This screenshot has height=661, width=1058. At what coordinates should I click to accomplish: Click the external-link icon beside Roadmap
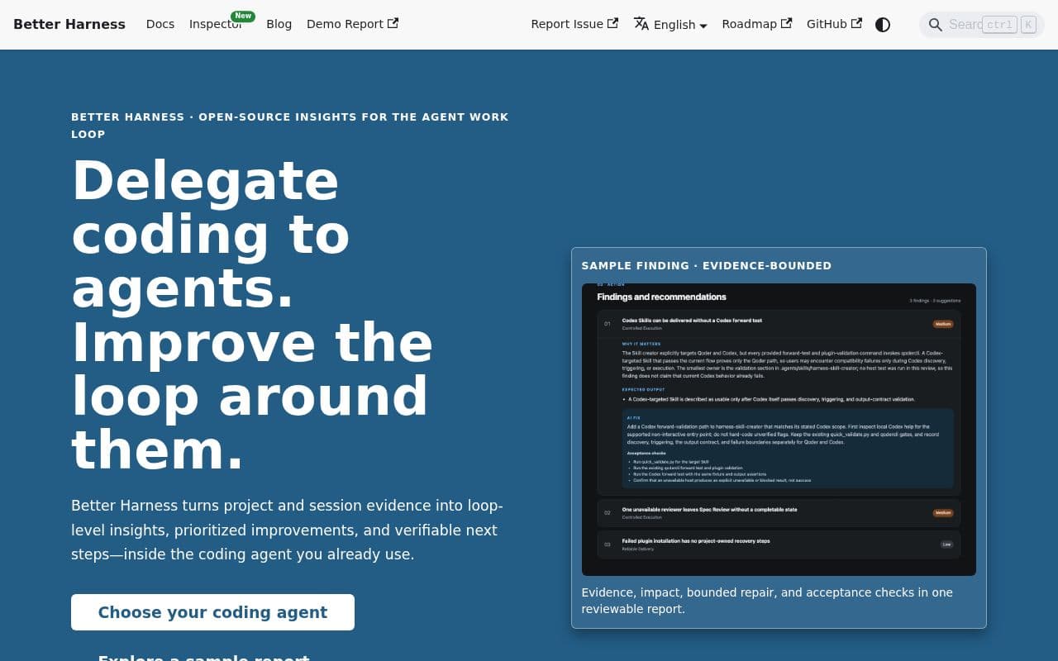pyautogui.click(x=786, y=23)
